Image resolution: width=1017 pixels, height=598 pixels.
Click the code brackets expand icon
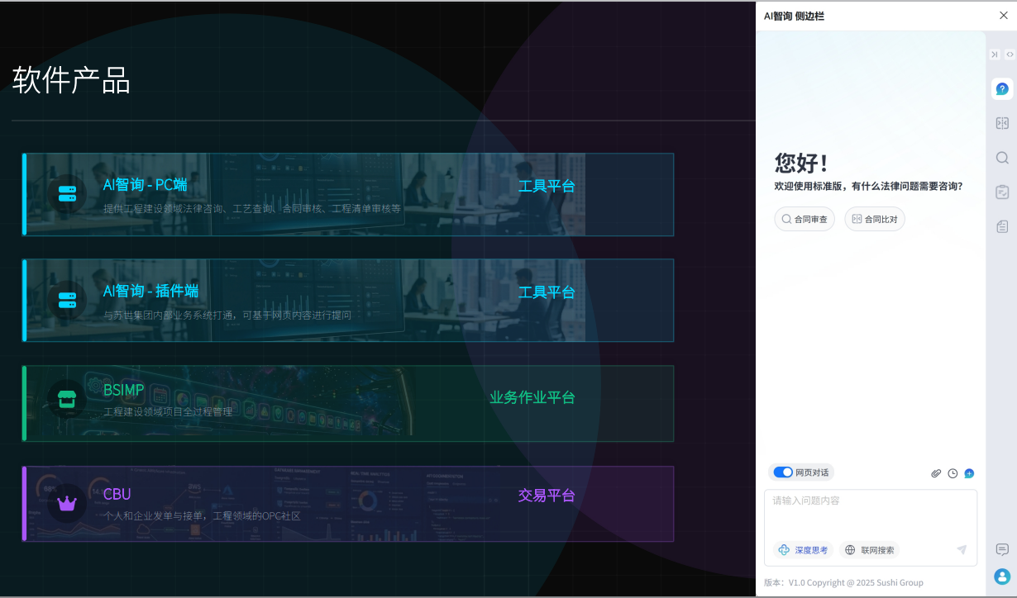pyautogui.click(x=1010, y=55)
